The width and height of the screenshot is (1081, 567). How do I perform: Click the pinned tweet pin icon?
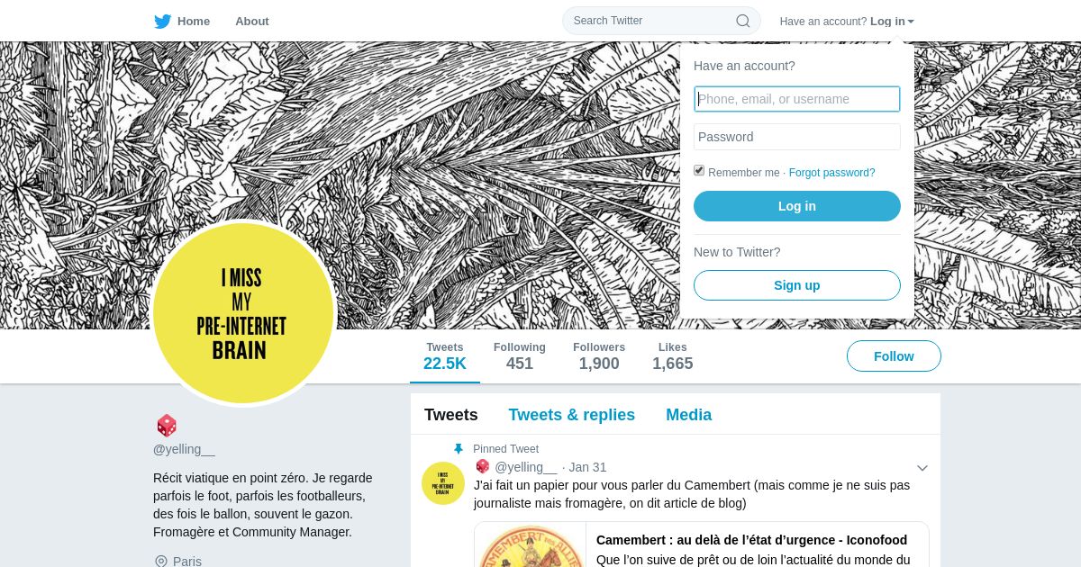(x=459, y=449)
